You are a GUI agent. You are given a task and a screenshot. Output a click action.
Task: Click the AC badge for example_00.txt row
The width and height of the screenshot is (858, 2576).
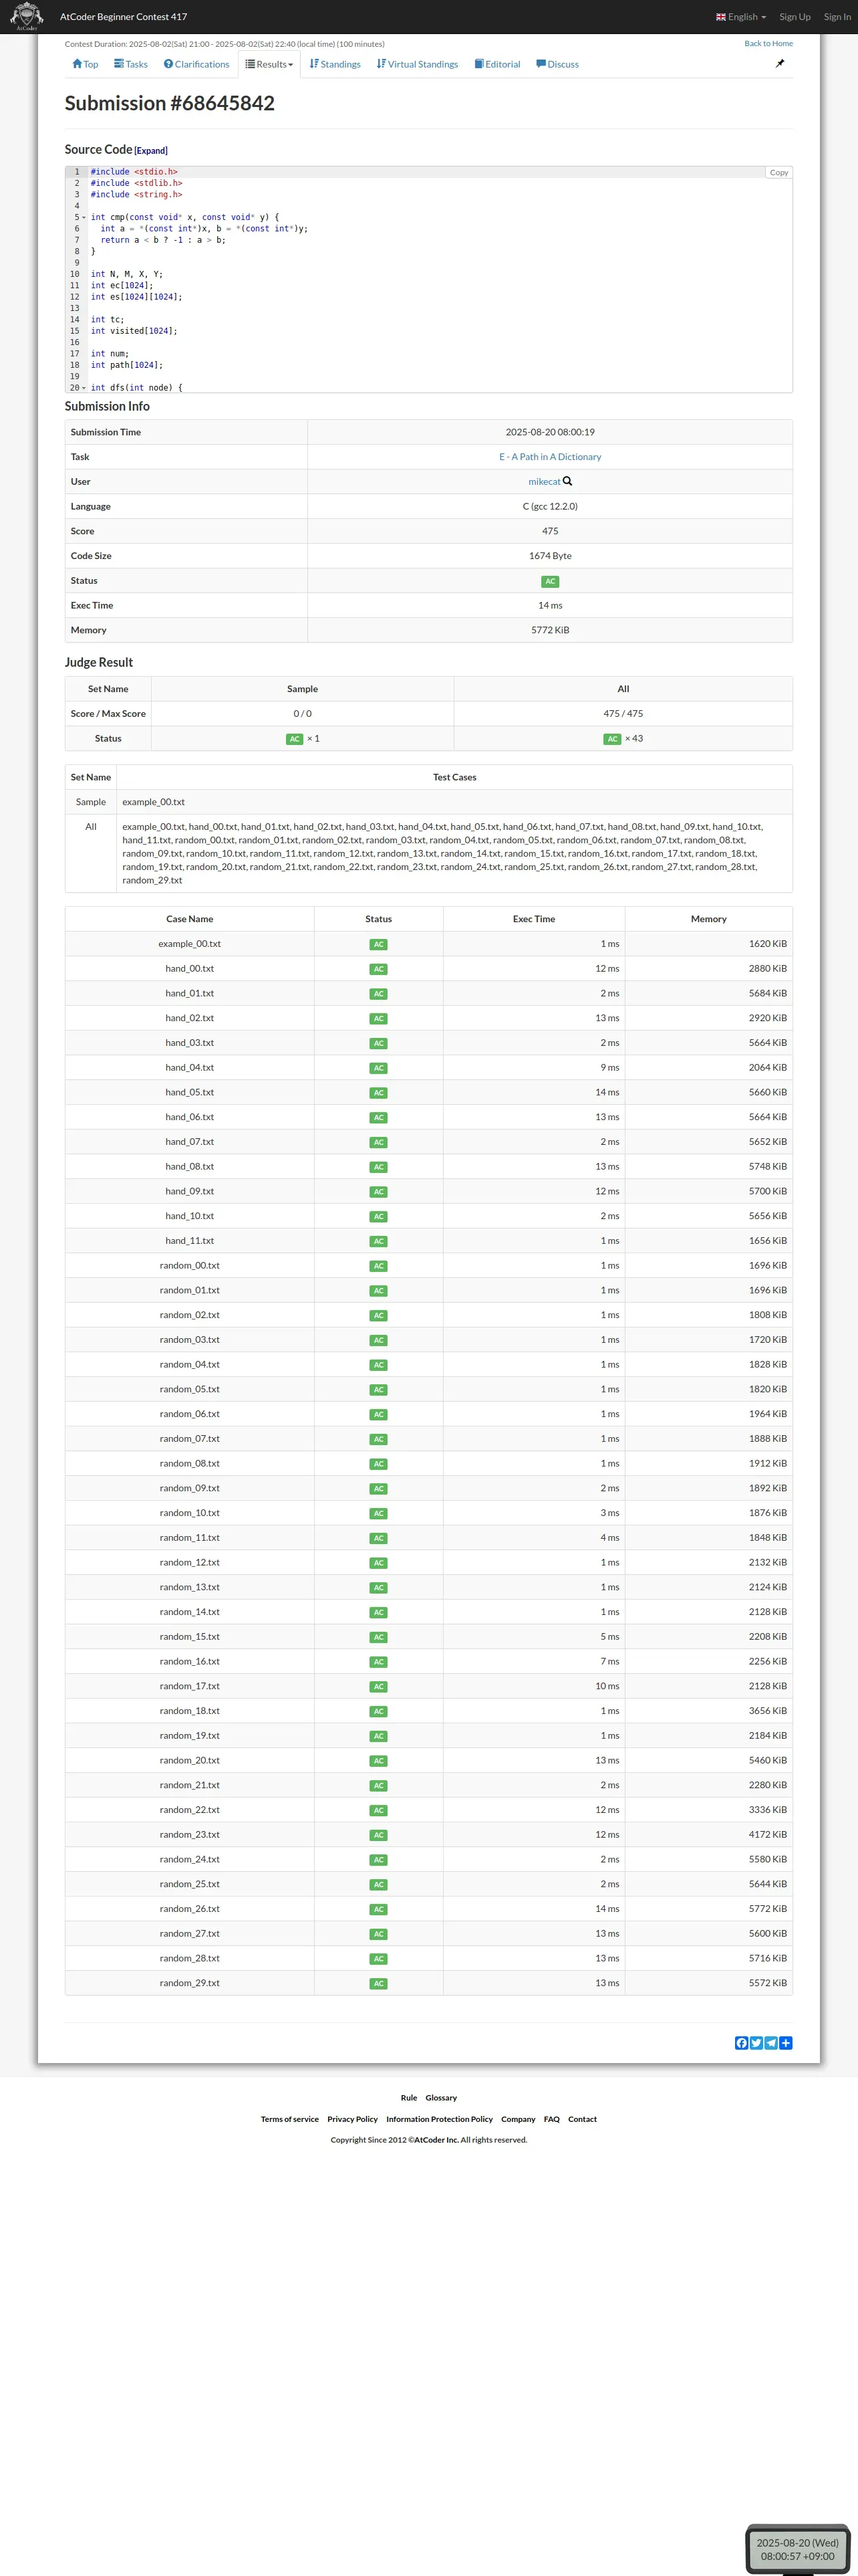[379, 944]
